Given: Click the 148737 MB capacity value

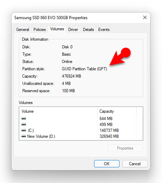Looking at the screenshot, I should point(109,130).
